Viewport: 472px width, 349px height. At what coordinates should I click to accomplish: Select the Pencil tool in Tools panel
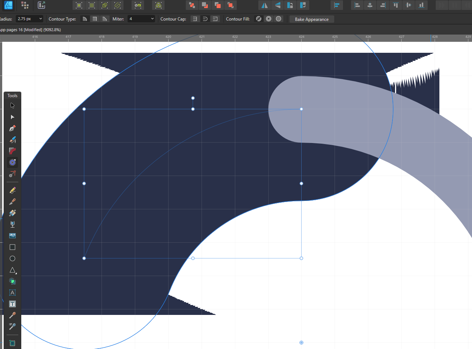(x=12, y=190)
